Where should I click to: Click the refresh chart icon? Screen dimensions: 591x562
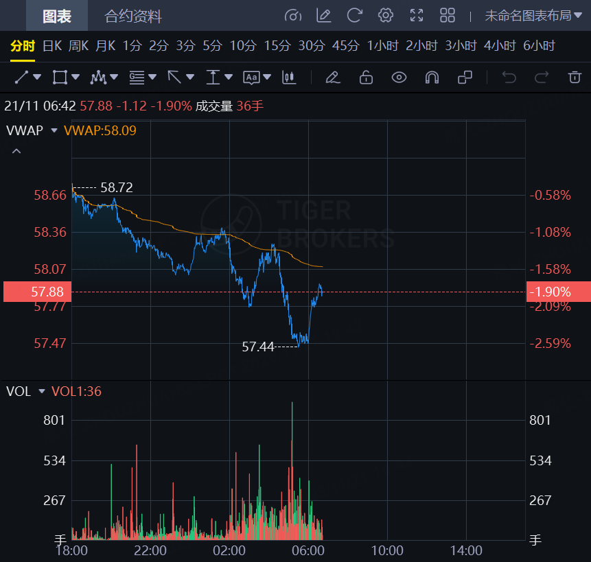(354, 15)
